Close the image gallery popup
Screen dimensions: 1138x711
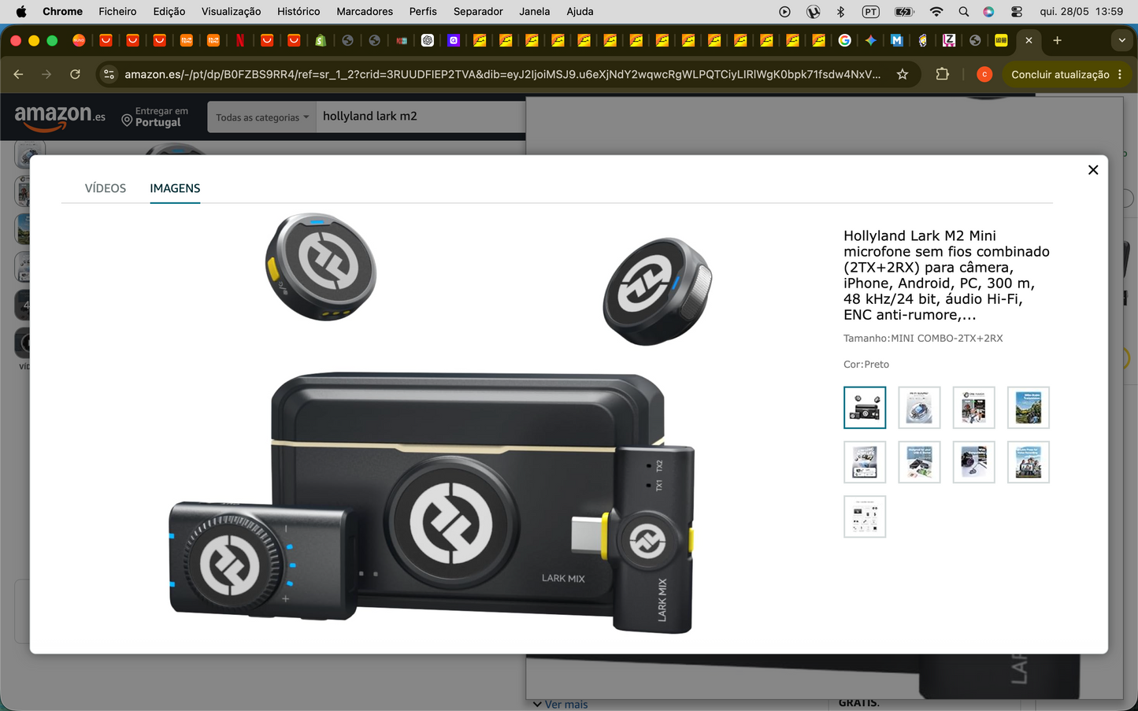click(x=1093, y=170)
